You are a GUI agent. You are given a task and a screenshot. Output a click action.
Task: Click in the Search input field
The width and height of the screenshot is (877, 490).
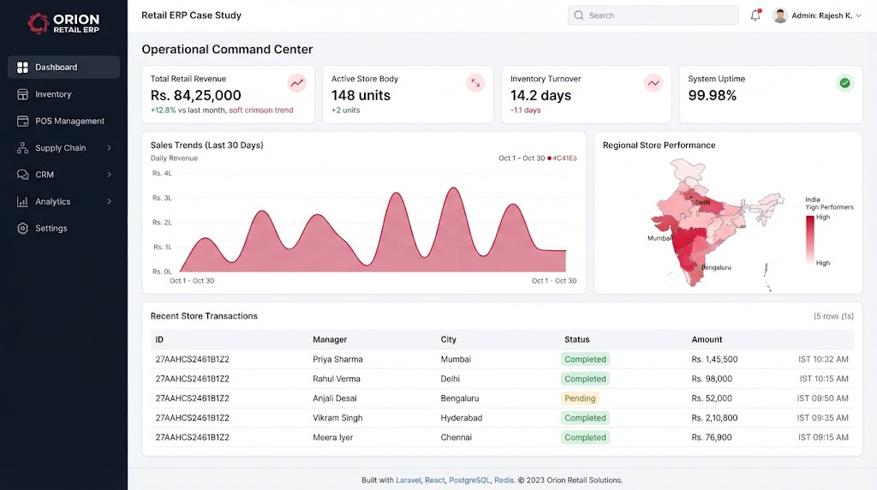click(653, 15)
